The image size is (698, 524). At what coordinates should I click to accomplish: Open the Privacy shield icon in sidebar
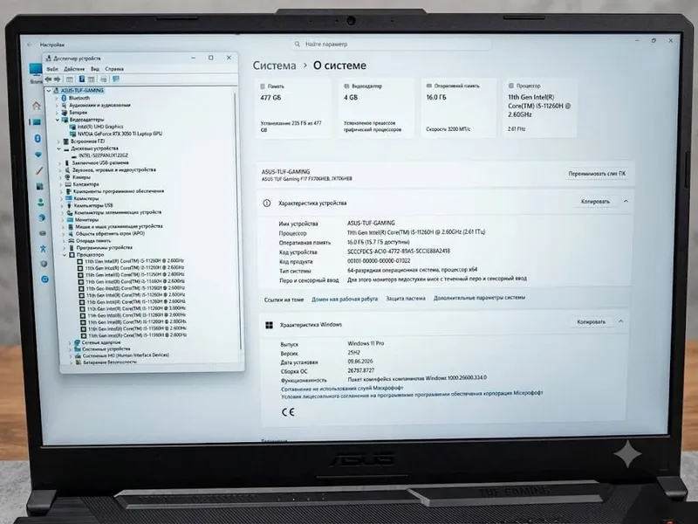[44, 264]
